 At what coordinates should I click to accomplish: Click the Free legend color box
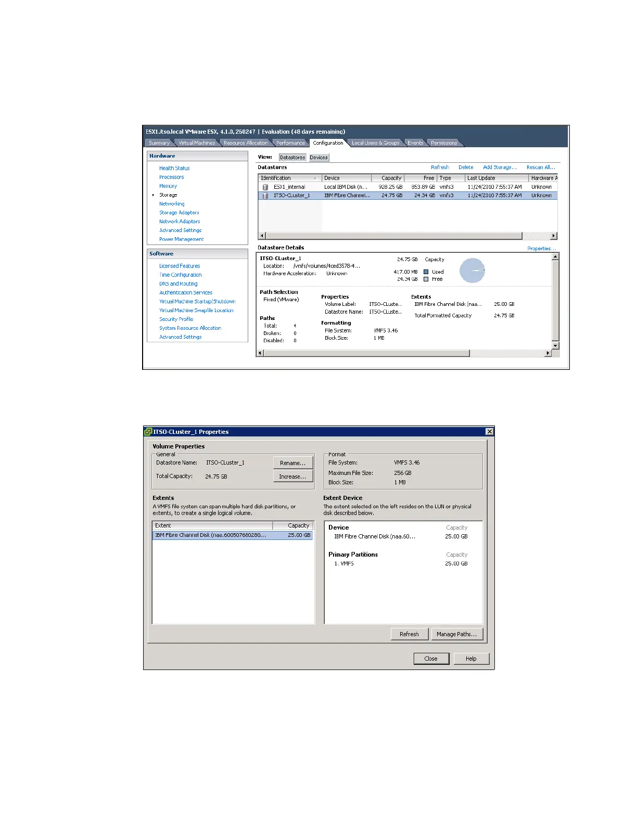[x=426, y=279]
